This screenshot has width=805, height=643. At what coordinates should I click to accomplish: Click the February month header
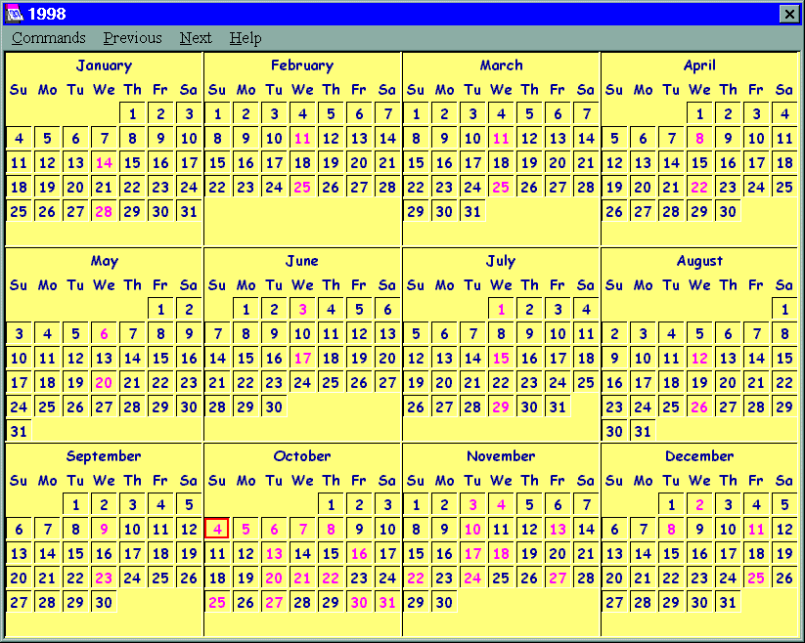(302, 65)
